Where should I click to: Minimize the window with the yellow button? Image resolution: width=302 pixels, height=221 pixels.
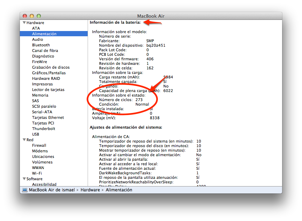tap(32, 16)
